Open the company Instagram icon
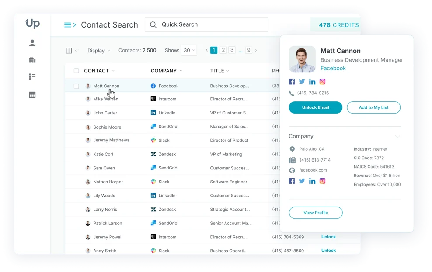Image resolution: width=432 pixels, height=272 pixels. coord(322,181)
